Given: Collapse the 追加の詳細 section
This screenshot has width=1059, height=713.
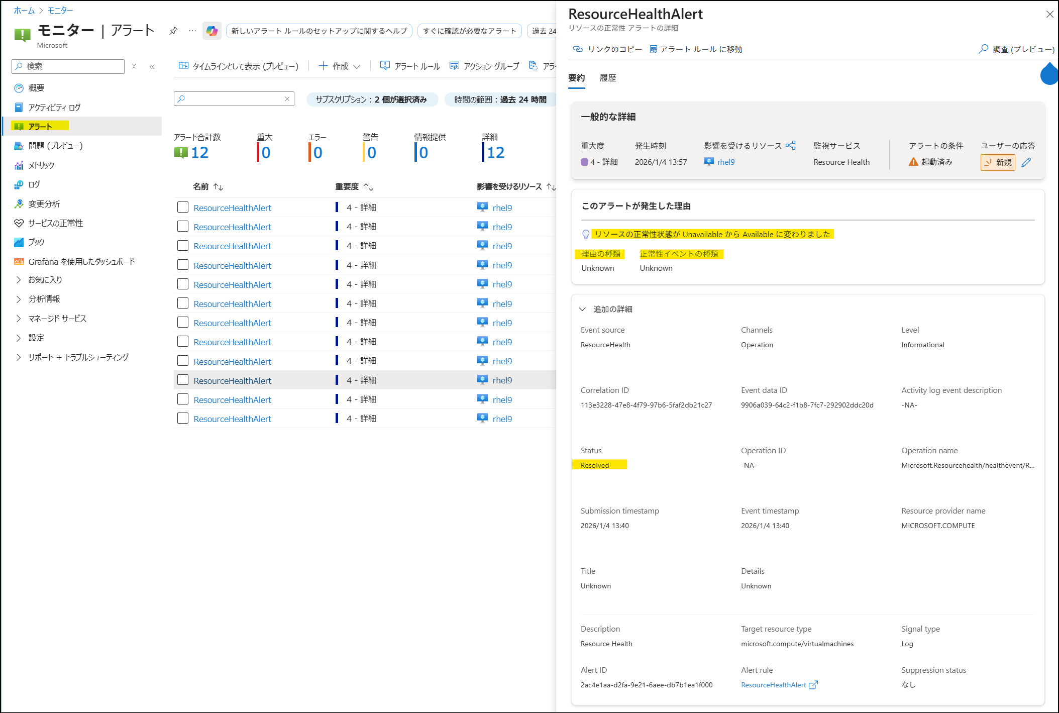Looking at the screenshot, I should click(x=583, y=309).
